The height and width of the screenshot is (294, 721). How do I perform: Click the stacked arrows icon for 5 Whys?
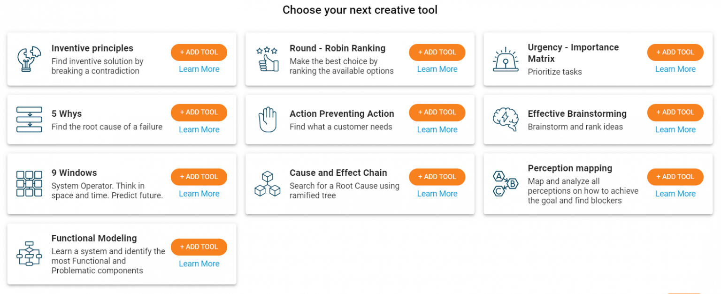[29, 119]
